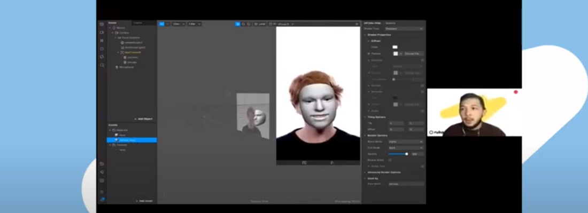Switch to the Layers tab
Viewport: 588px width, 213px height.
tap(137, 23)
